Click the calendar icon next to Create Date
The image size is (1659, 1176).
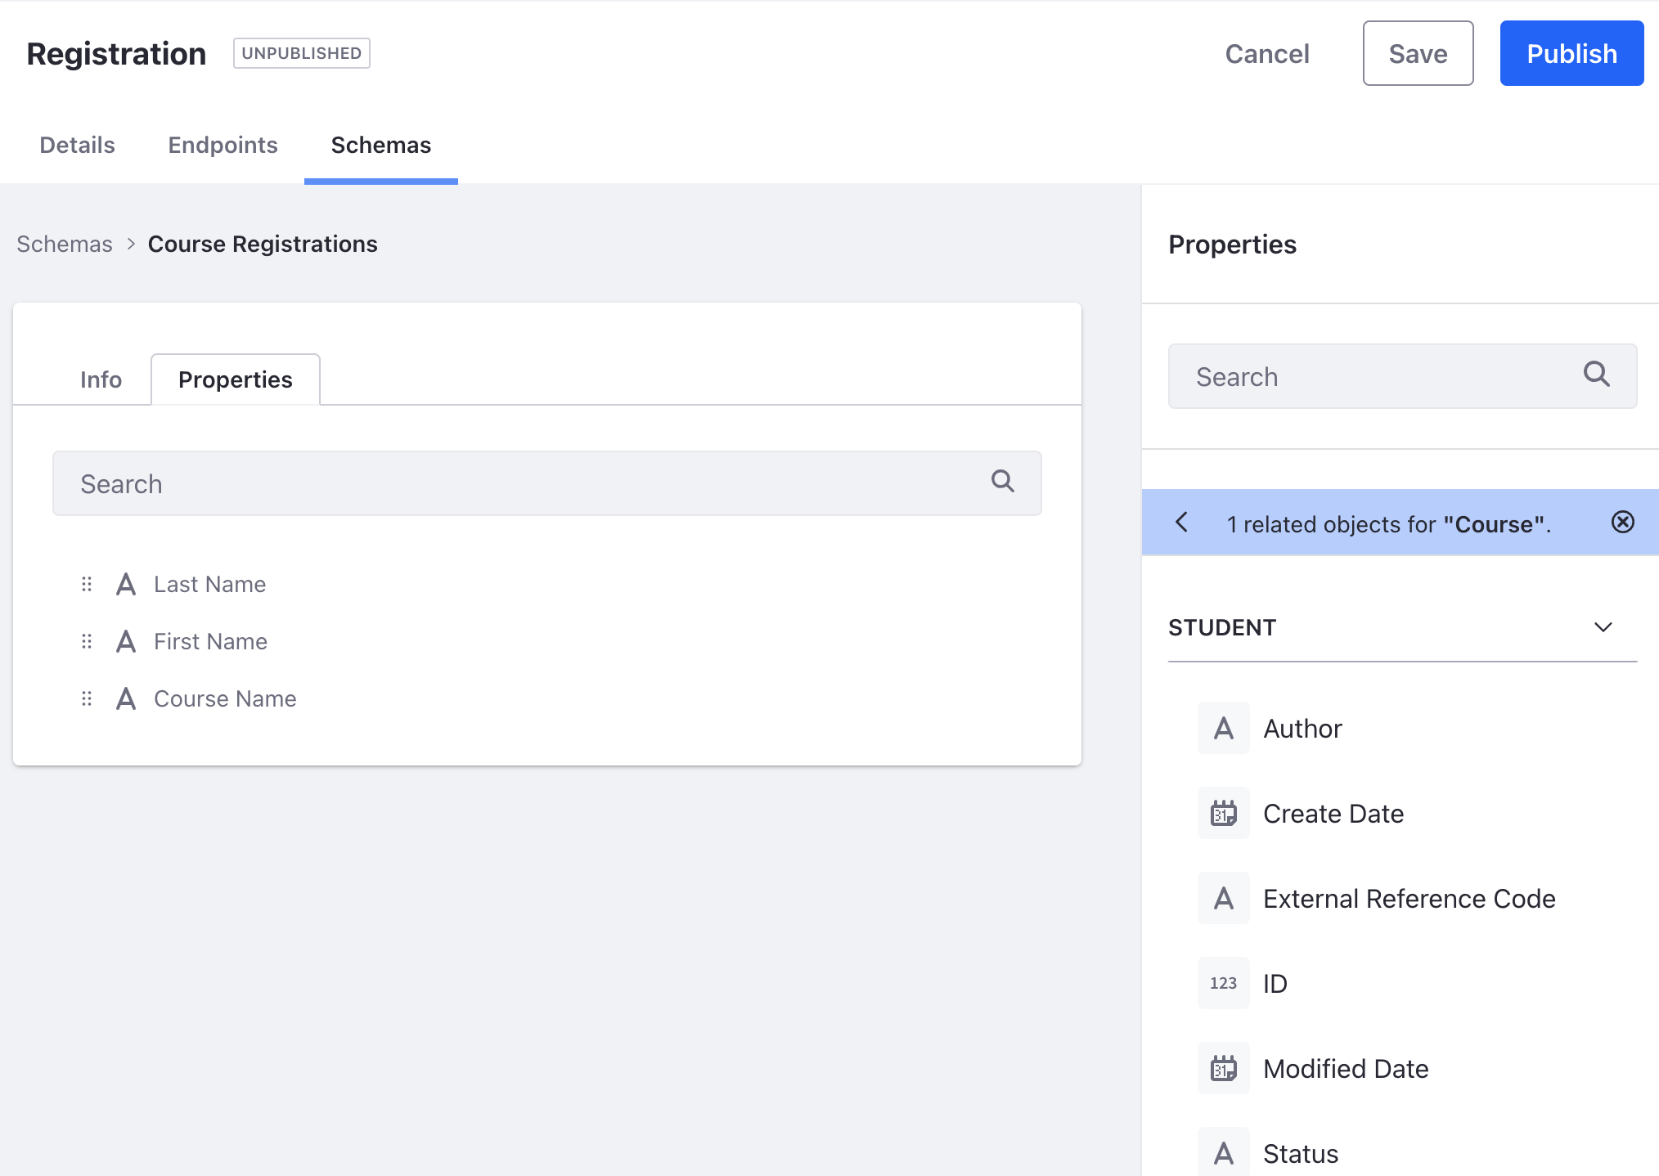pos(1224,813)
